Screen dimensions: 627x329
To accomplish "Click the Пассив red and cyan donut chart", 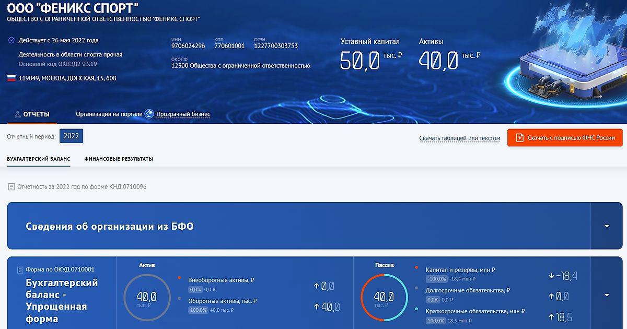I will [384, 298].
